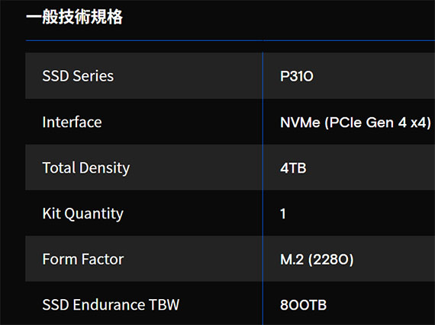Image resolution: width=435 pixels, height=325 pixels.
Task: Click the 一般技術規格 section heading
Action: tap(74, 18)
